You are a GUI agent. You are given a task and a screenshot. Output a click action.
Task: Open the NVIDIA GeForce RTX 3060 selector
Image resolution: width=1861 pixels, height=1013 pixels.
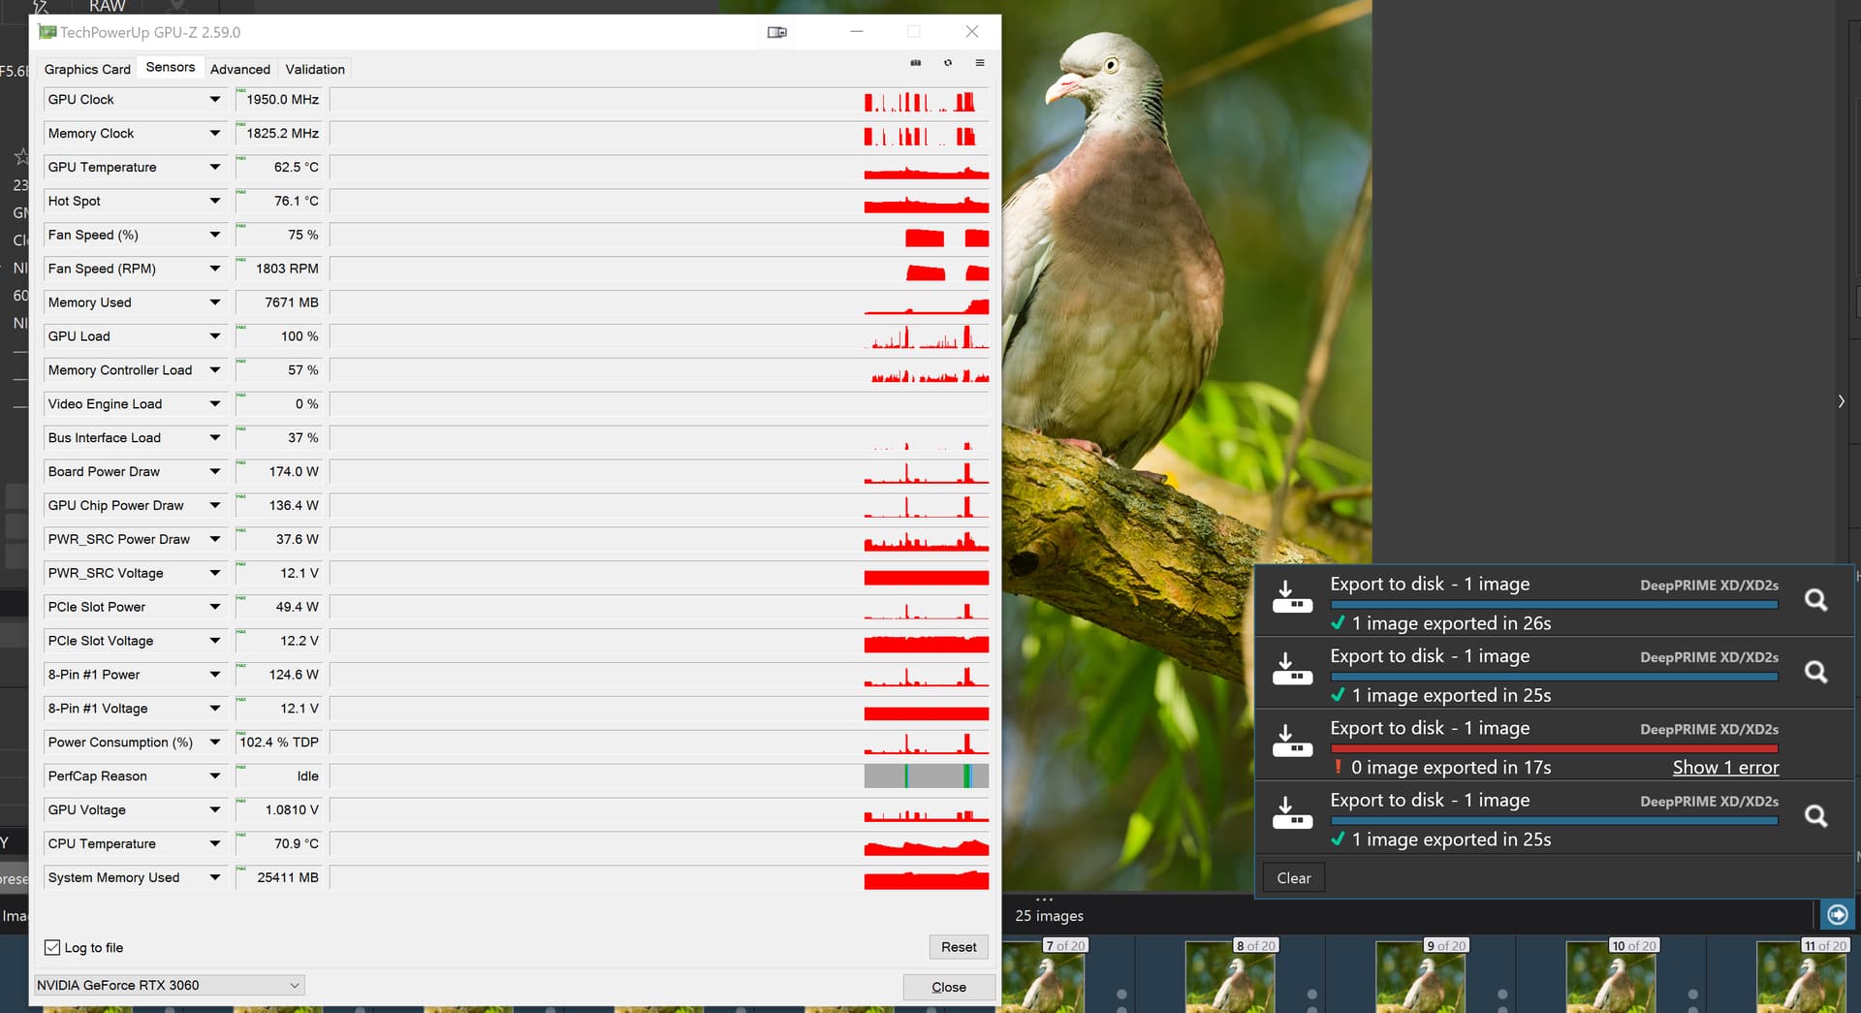tap(170, 985)
